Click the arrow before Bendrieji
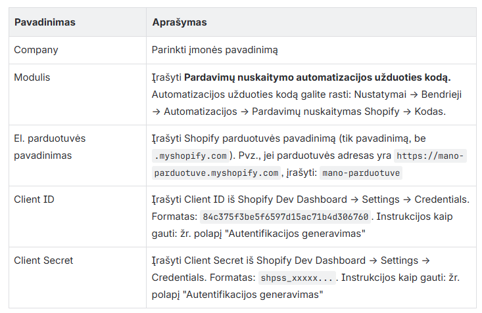The image size is (482, 313). pyautogui.click(x=414, y=95)
